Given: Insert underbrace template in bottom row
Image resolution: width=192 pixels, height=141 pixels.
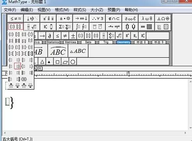Looking at the screenshot, I should coord(18,85).
